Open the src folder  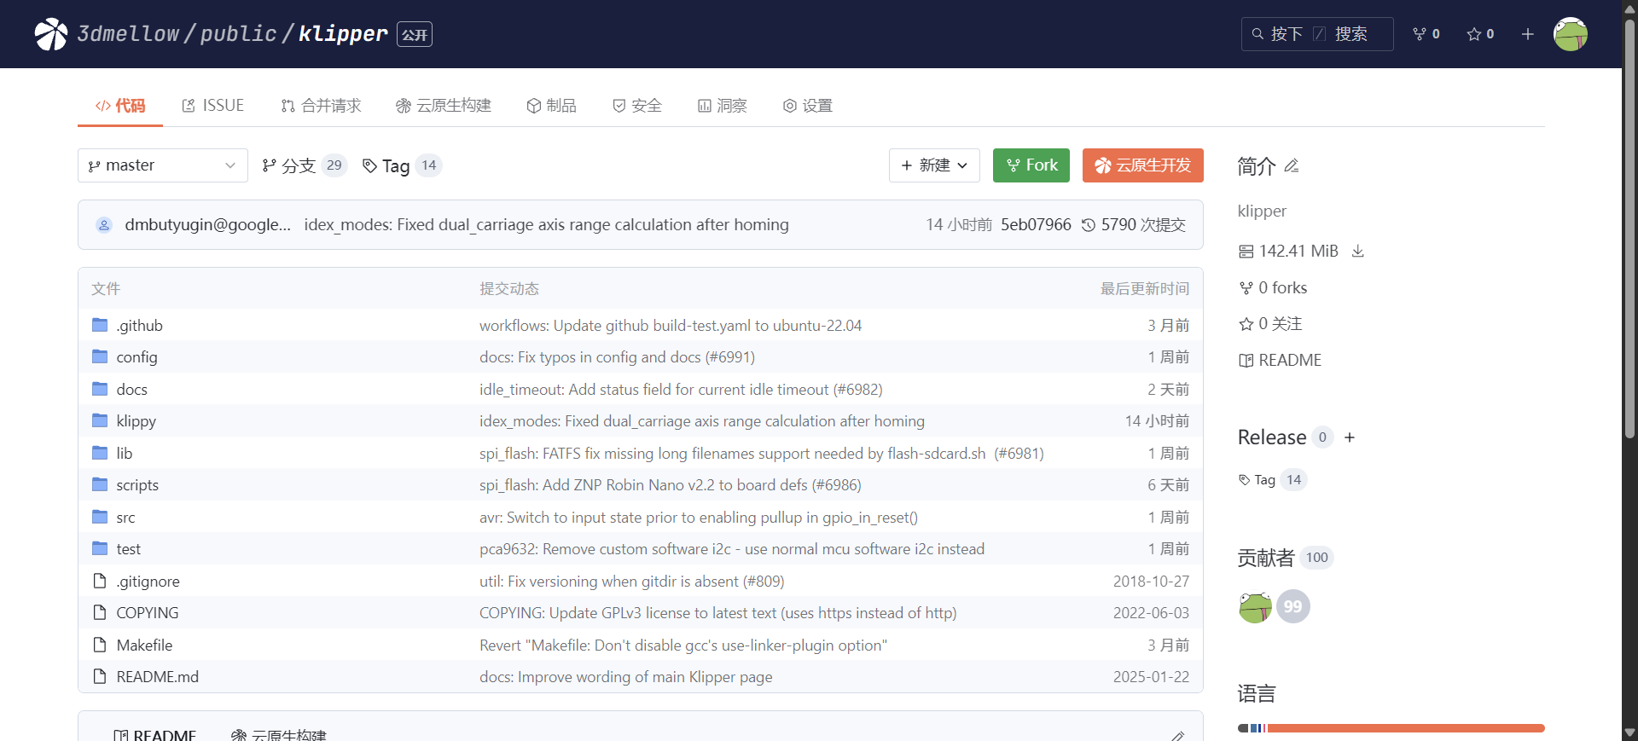coord(126,518)
